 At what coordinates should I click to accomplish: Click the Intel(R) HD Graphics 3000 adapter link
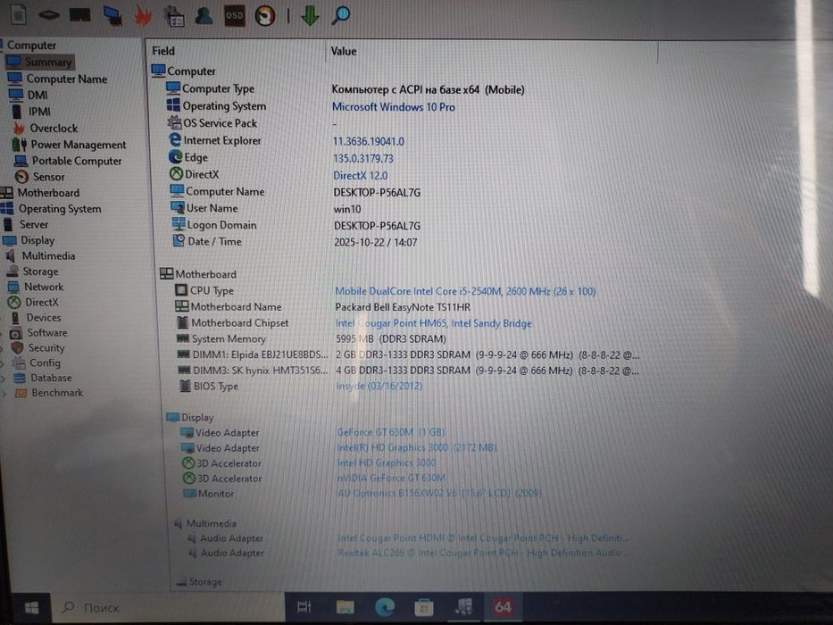[417, 447]
